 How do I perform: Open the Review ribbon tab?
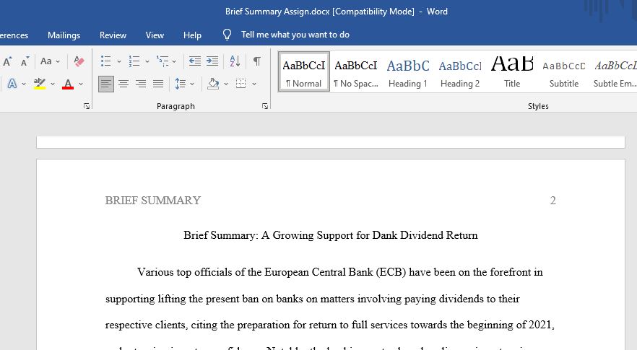pos(113,35)
